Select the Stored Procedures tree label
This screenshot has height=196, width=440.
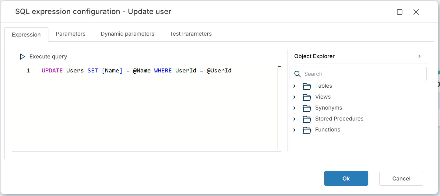pyautogui.click(x=339, y=119)
